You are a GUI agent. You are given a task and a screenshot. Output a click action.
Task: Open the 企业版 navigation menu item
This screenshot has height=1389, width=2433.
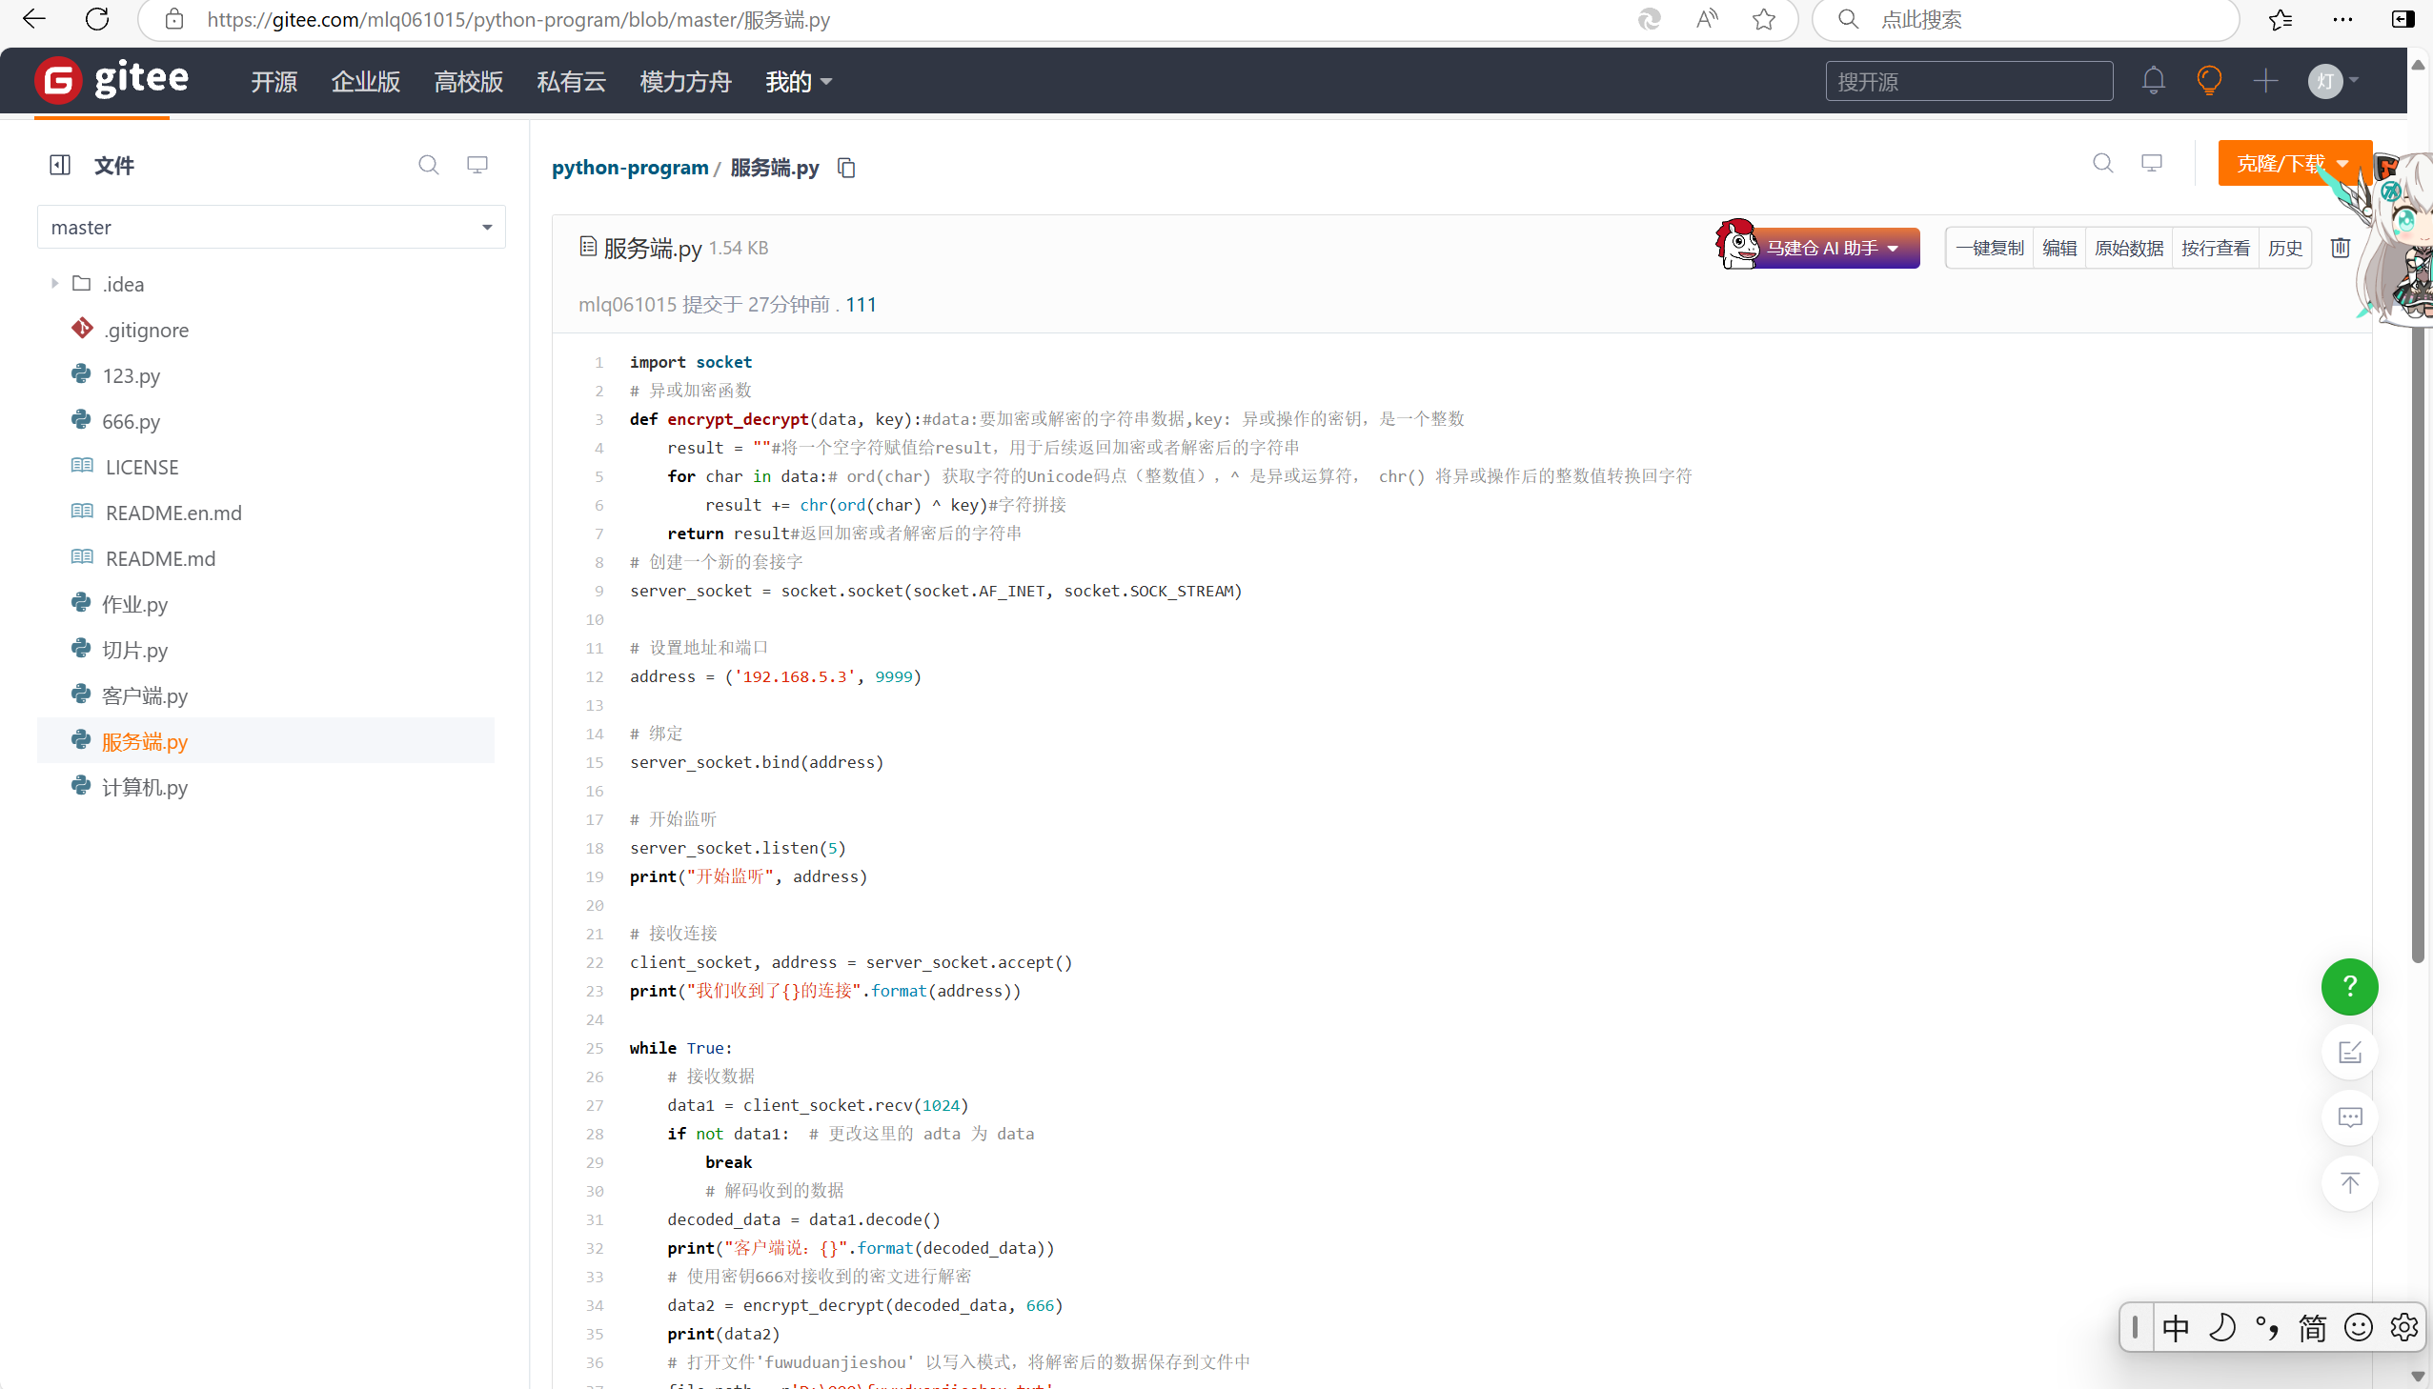(x=365, y=82)
